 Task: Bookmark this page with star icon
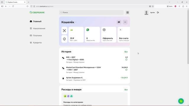click(x=153, y=6)
